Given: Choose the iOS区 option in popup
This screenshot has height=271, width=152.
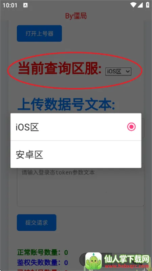Looking at the screenshot, I should pos(76,127).
